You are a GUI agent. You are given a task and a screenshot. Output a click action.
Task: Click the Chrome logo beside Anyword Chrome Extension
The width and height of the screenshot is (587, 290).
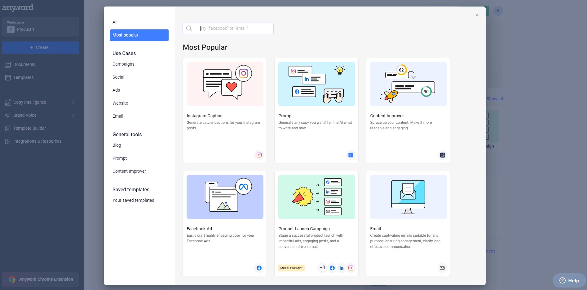[x=12, y=279]
